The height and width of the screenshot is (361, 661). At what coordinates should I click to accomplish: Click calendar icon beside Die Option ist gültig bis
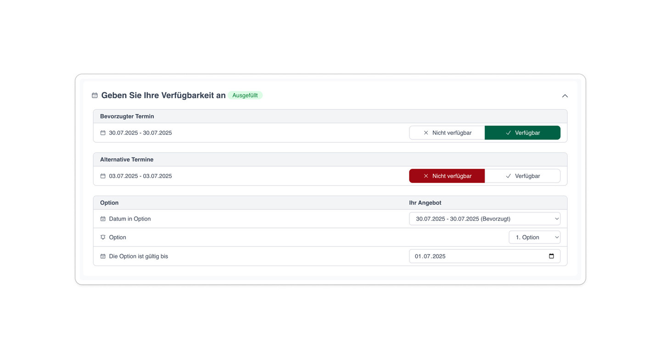click(103, 256)
